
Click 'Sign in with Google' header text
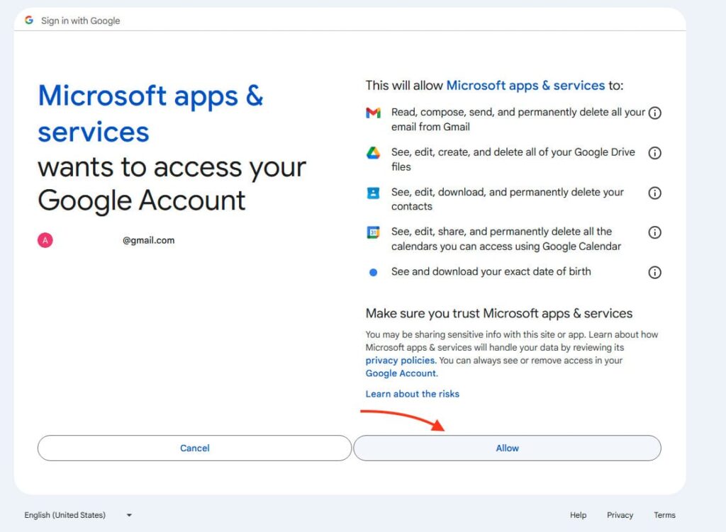[x=81, y=21]
